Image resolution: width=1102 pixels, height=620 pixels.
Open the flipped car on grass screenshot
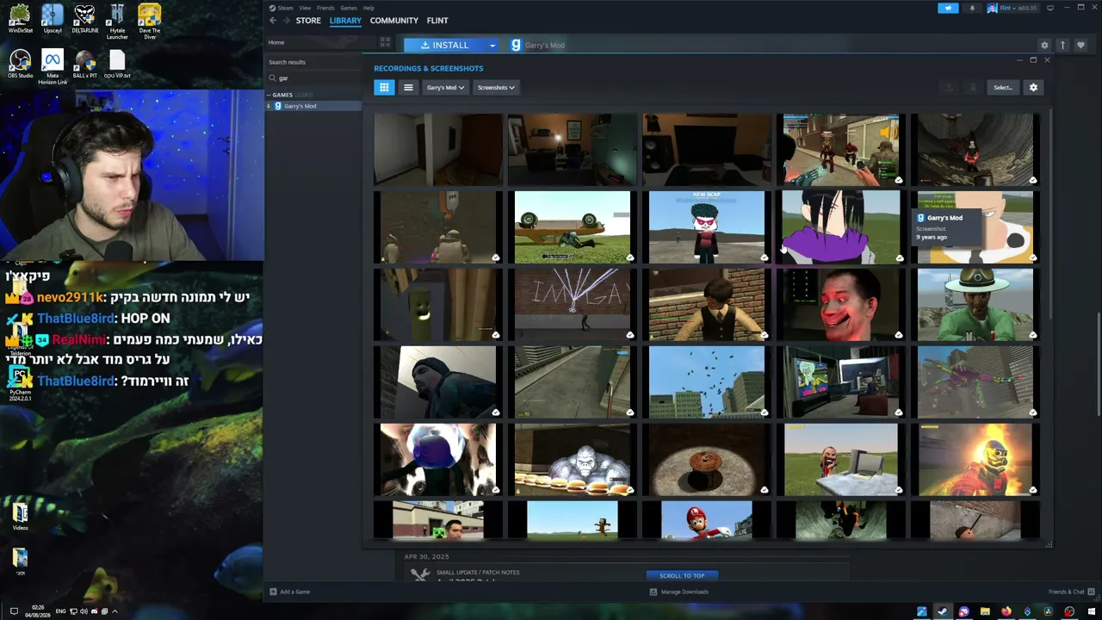click(573, 226)
